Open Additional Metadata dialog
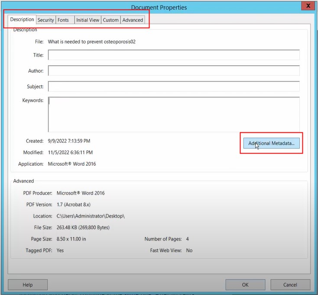The width and height of the screenshot is (318, 295). tap(271, 143)
